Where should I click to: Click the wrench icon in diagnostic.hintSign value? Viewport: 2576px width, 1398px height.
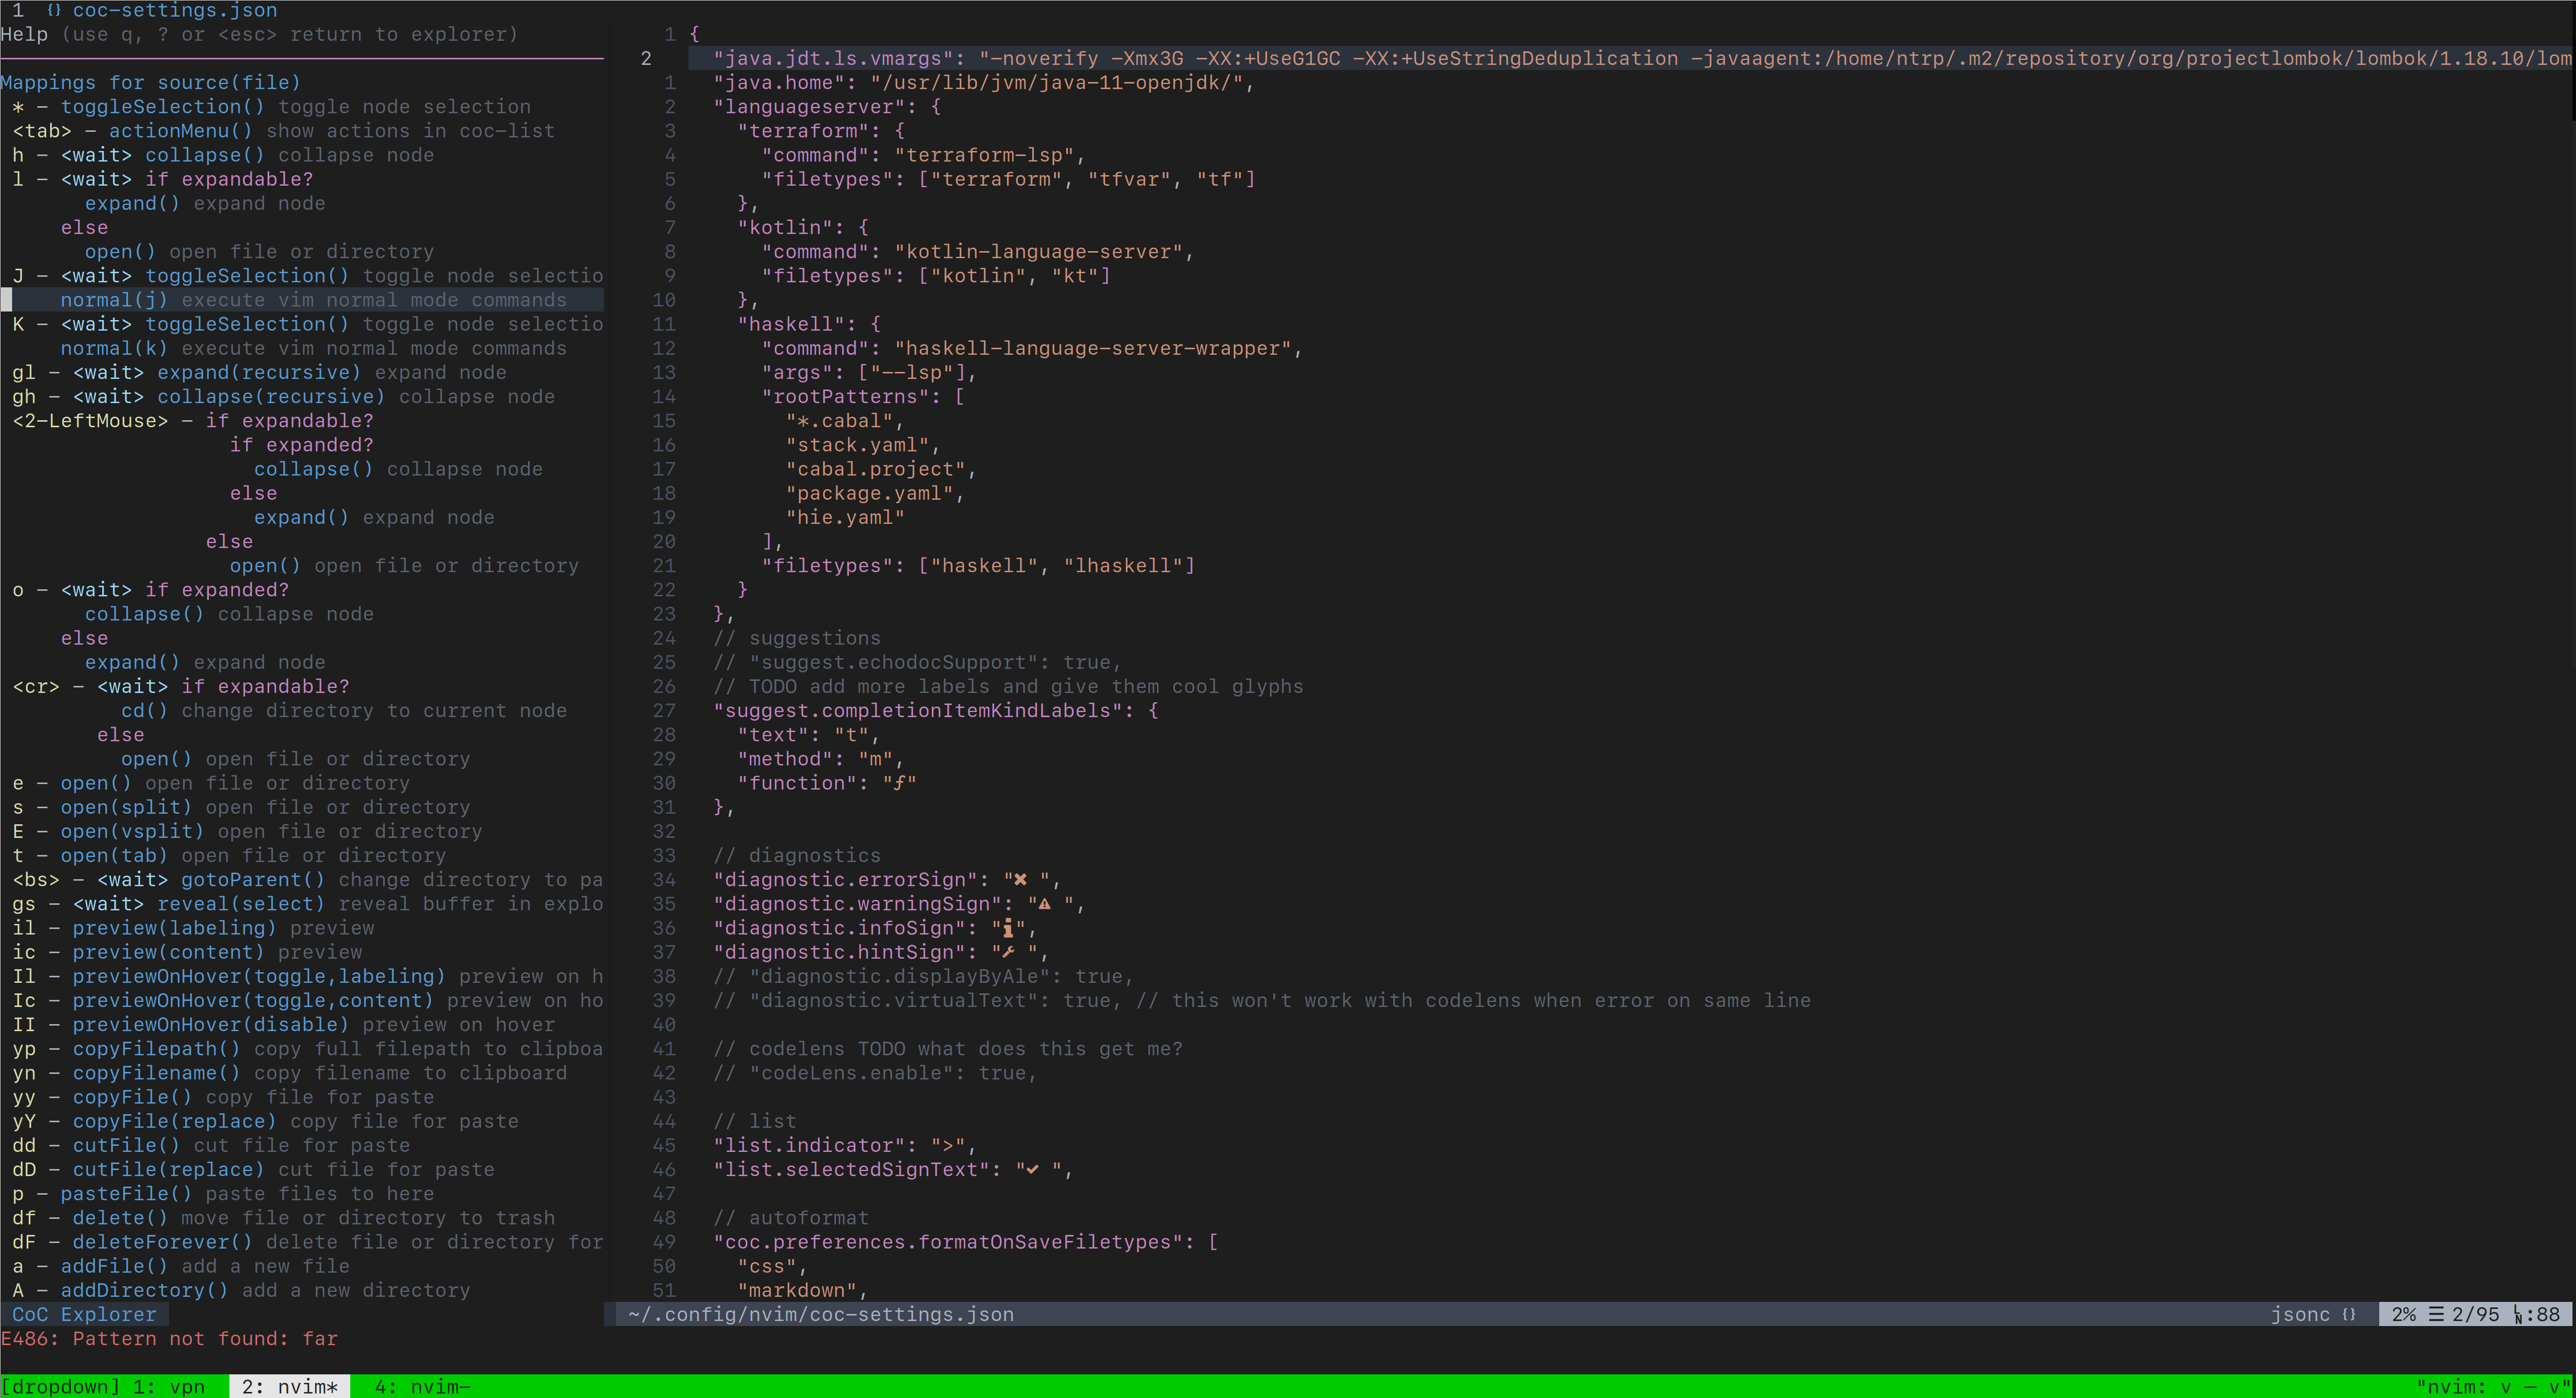point(1009,951)
